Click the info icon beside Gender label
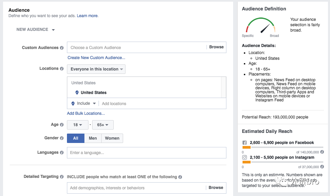 point(62,138)
